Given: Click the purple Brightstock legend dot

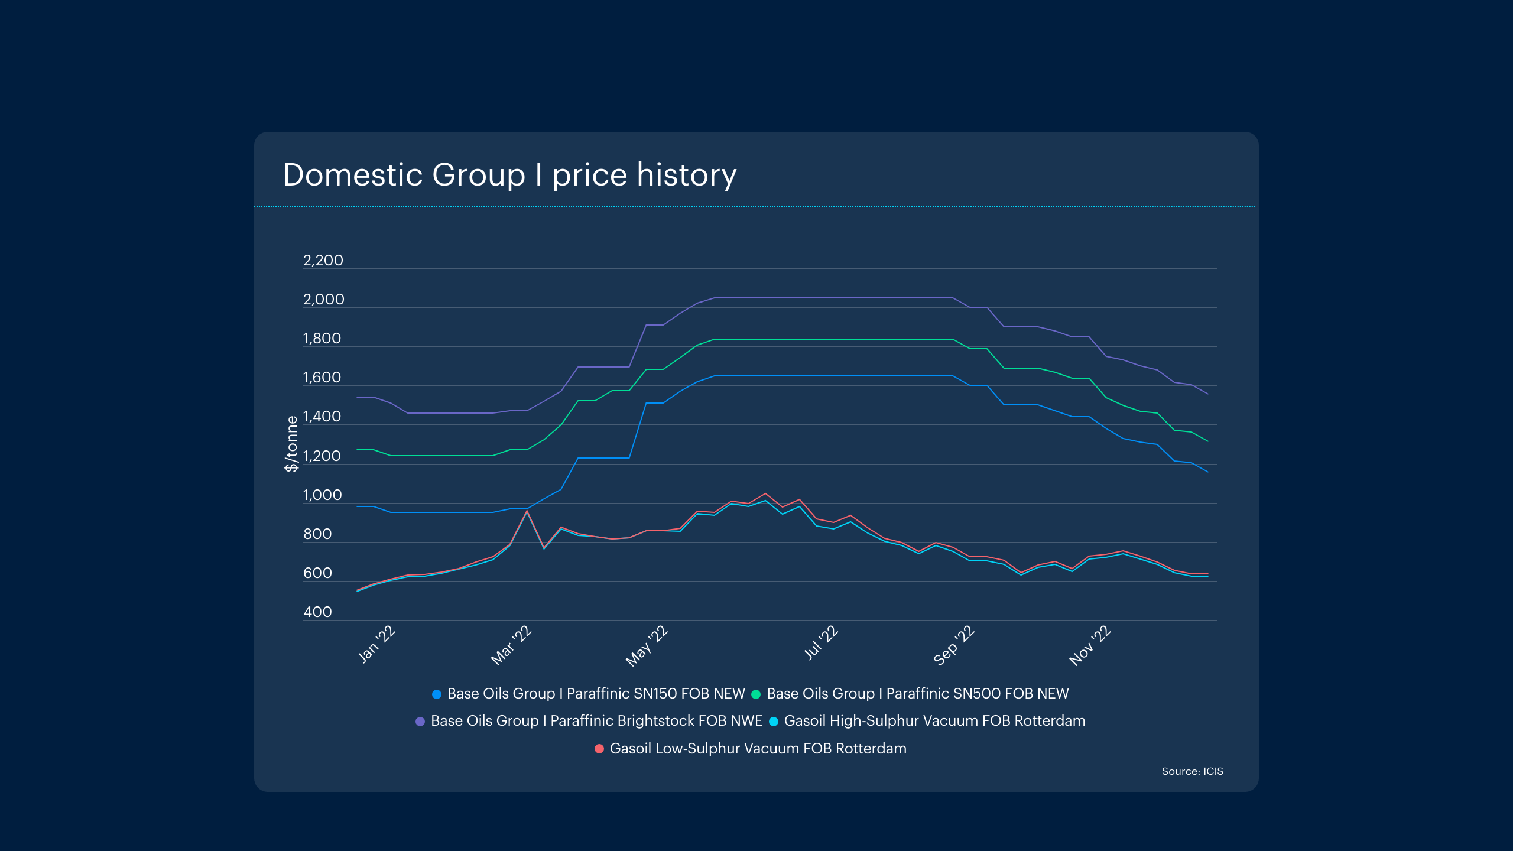Looking at the screenshot, I should point(420,722).
